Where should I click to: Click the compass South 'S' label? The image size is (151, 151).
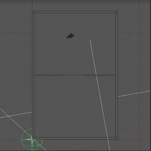pyautogui.click(x=32, y=149)
